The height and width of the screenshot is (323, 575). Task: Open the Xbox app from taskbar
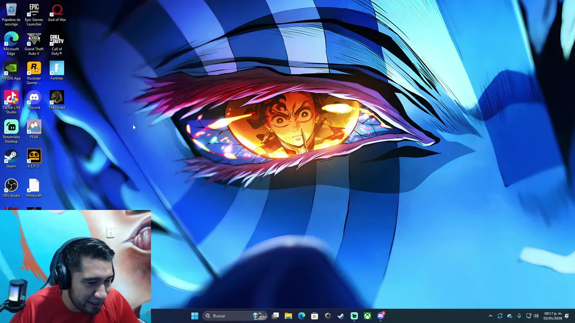(367, 316)
